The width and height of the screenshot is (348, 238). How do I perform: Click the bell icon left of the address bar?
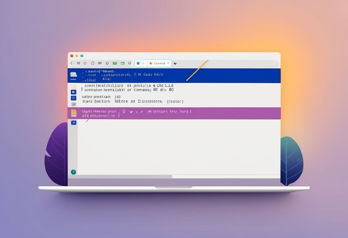(129, 63)
